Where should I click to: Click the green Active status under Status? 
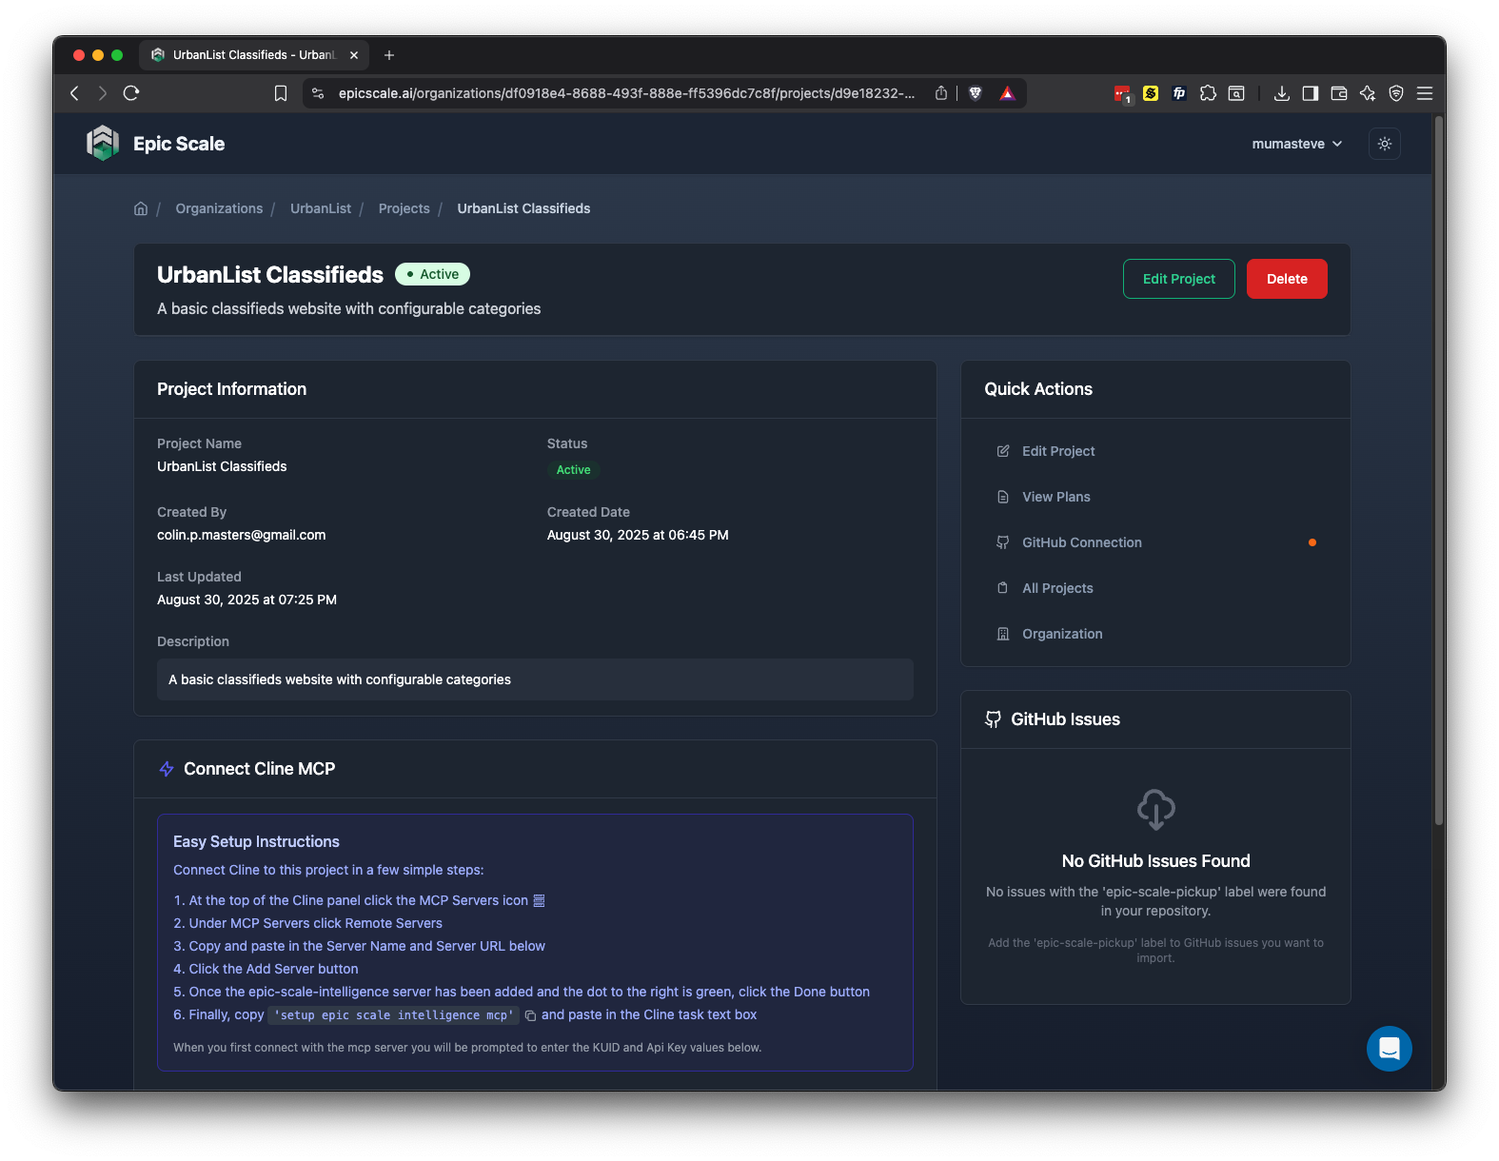574,470
